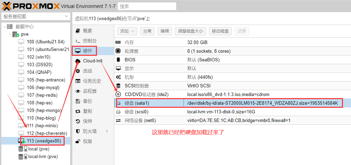Select VM 100 (Ubuntu21.04)

pyautogui.click(x=46, y=42)
